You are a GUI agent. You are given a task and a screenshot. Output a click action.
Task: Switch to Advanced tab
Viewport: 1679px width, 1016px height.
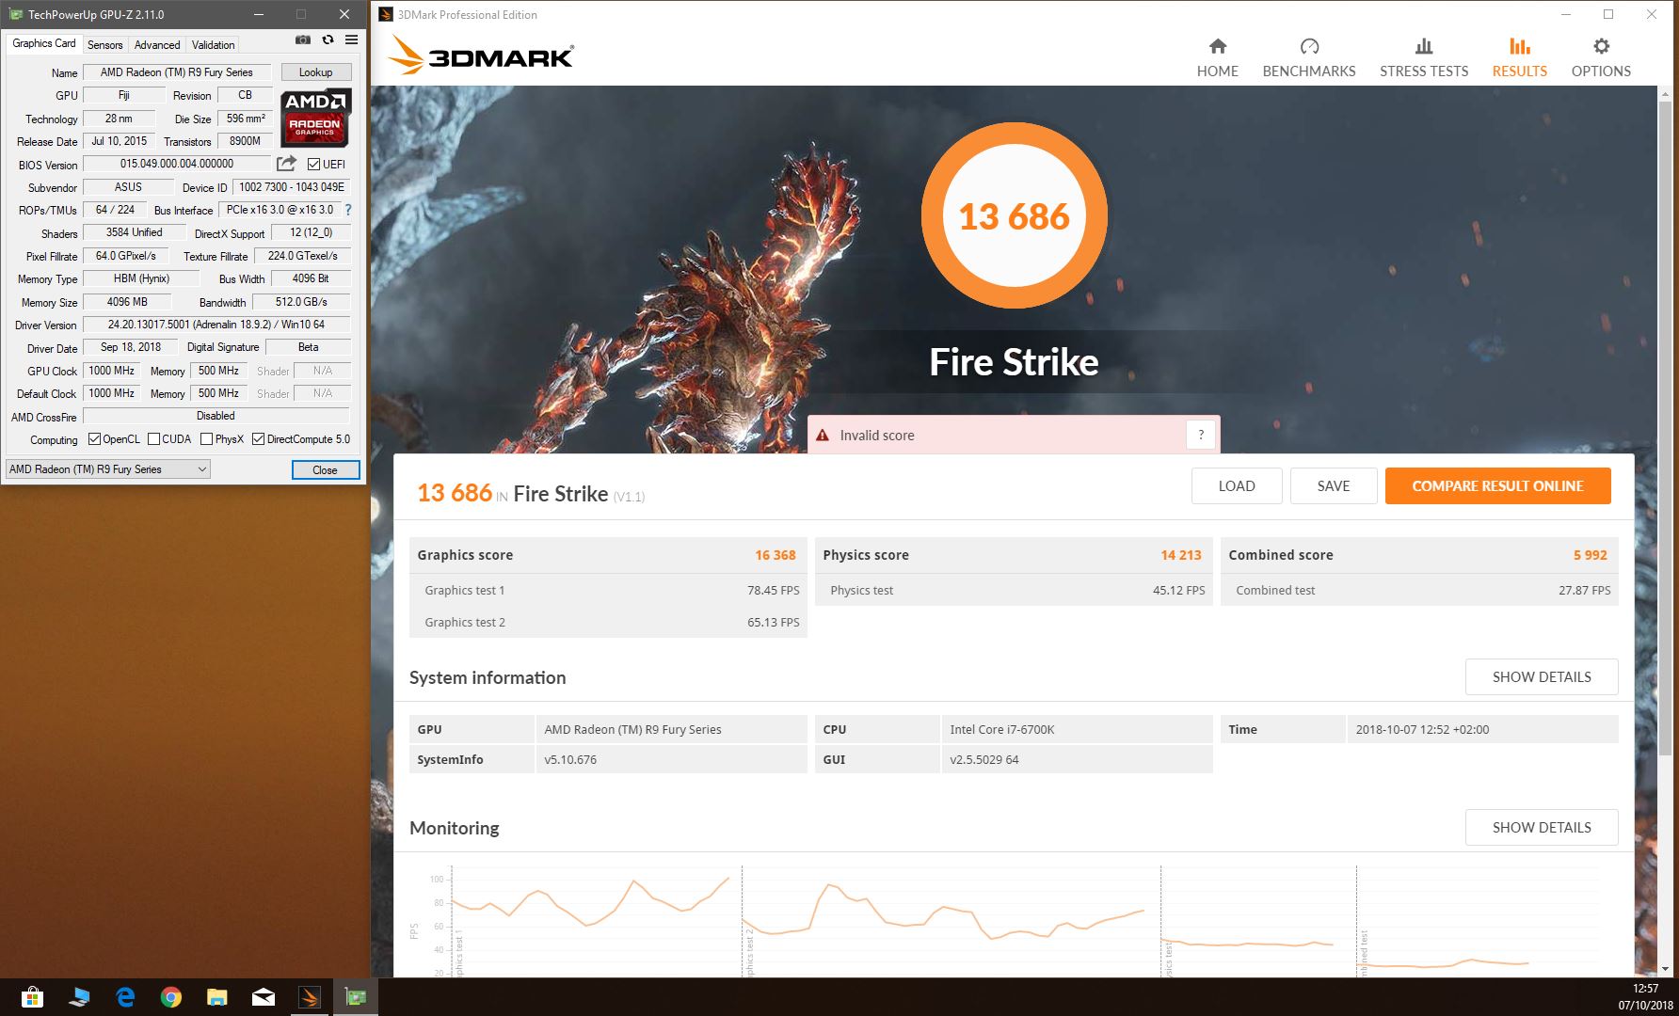157,45
